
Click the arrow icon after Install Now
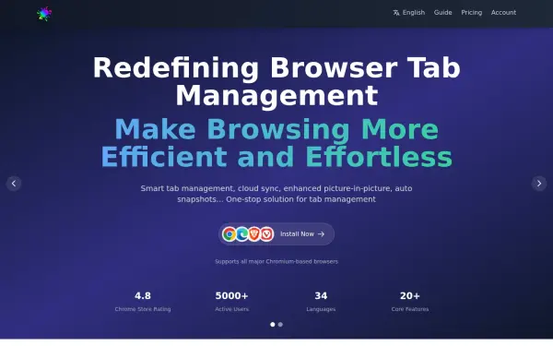(321, 234)
